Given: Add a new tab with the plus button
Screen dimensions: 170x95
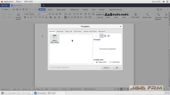Looking at the screenshot, I should coord(44,5).
